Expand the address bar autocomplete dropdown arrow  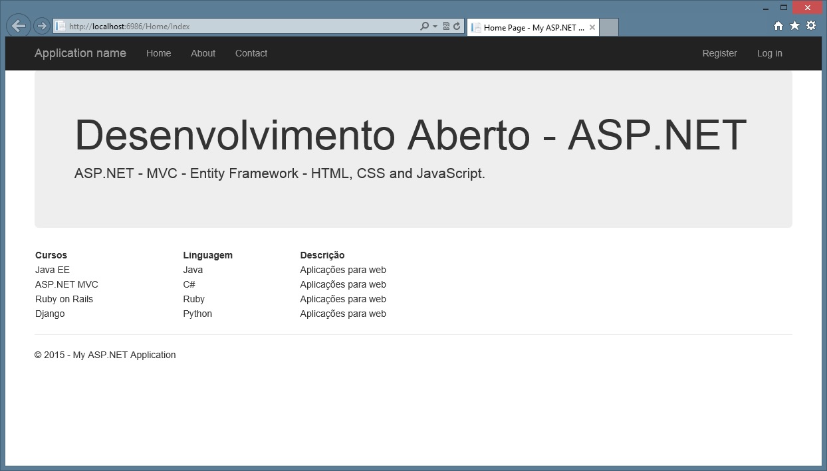pyautogui.click(x=435, y=27)
